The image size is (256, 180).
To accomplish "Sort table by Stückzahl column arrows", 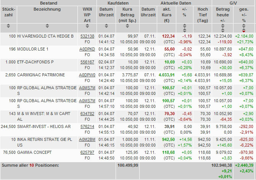I will pyautogui.click(x=8, y=26).
